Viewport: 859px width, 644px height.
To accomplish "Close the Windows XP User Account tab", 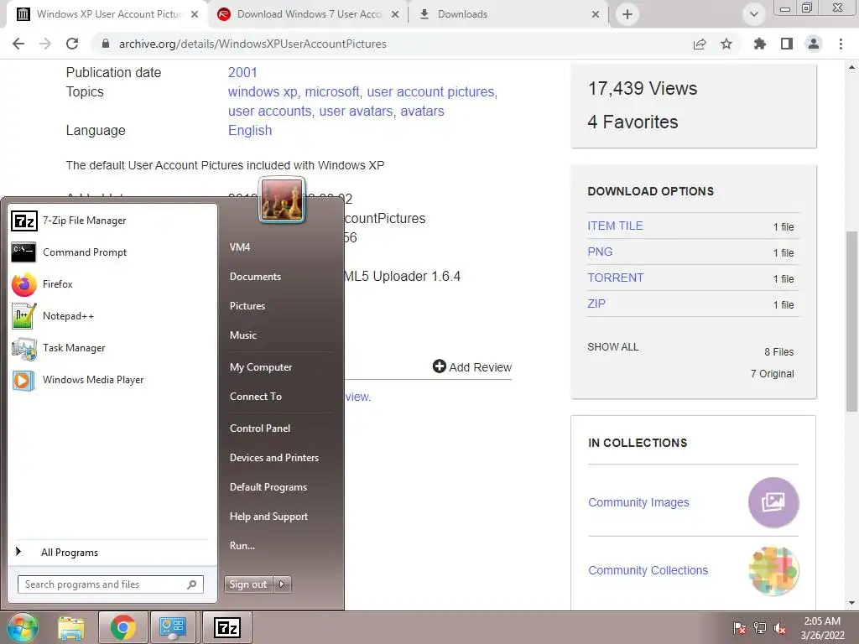I will (x=195, y=14).
